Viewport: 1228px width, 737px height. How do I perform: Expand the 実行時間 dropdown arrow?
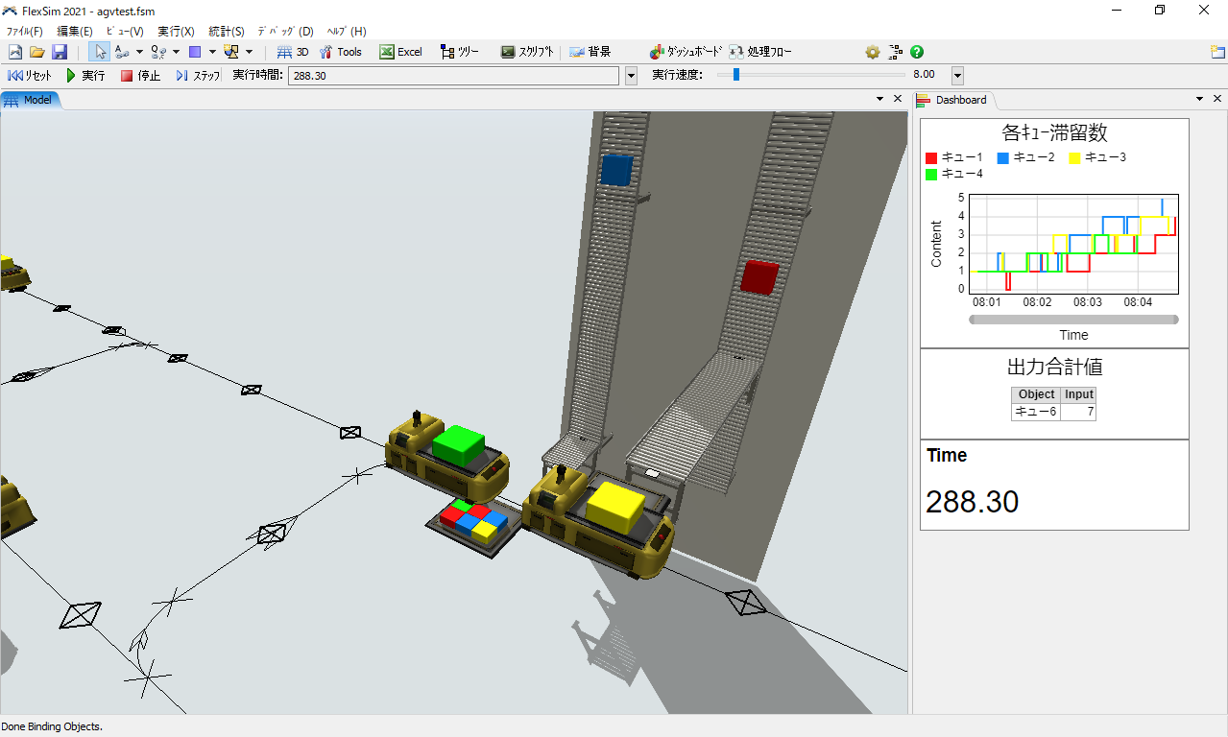click(x=631, y=76)
